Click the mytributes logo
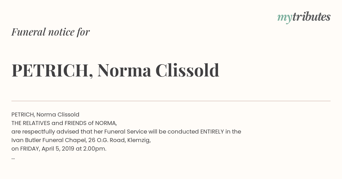Viewport: 342px width, 179px height. (304, 17)
